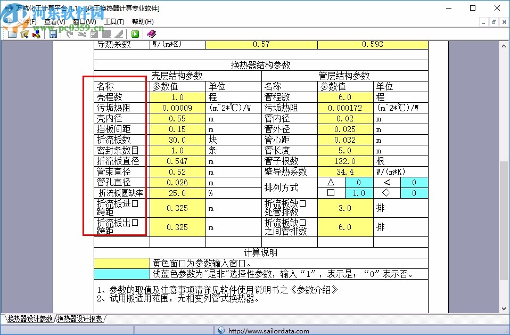Select the 管程数 value 6.0 cell

(346, 97)
